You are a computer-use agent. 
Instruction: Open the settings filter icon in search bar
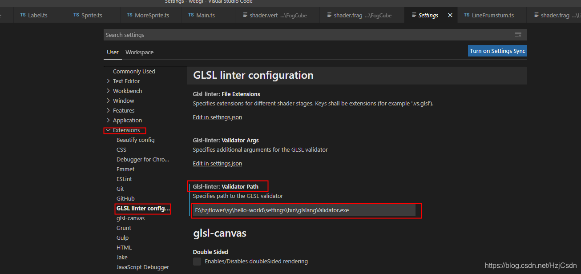pyautogui.click(x=518, y=35)
